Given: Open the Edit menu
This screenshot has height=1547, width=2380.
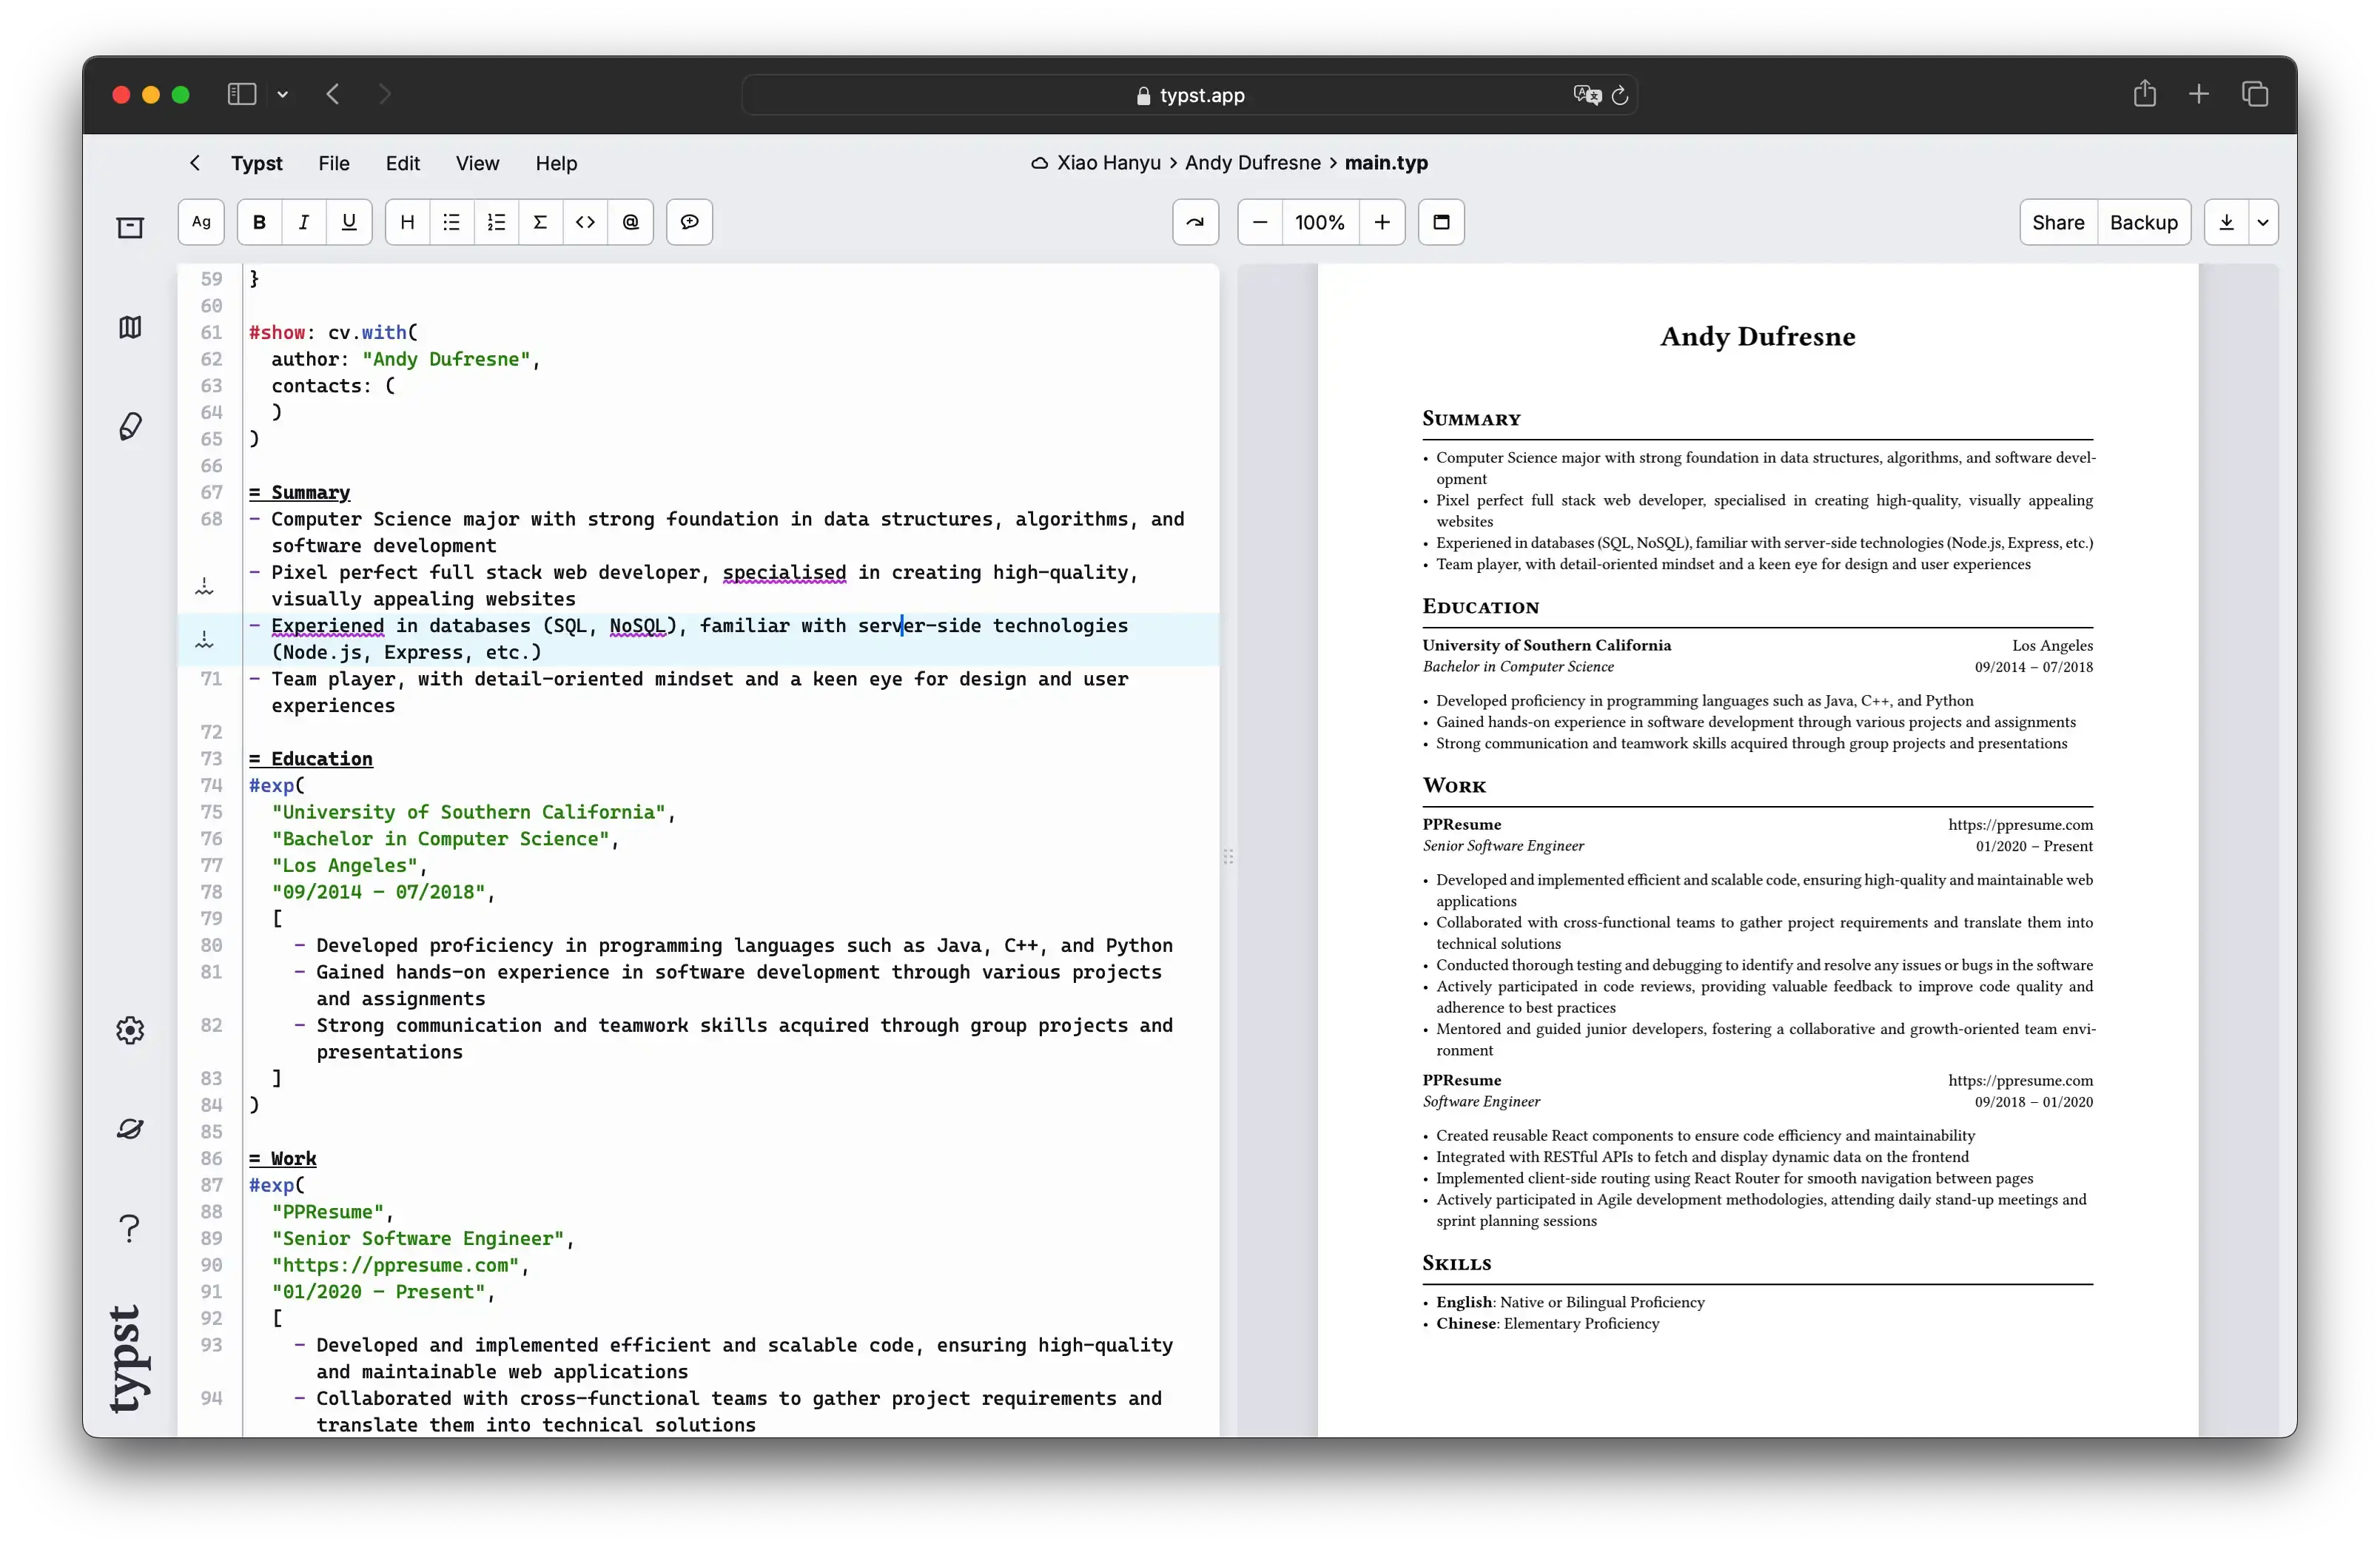Looking at the screenshot, I should coord(403,163).
